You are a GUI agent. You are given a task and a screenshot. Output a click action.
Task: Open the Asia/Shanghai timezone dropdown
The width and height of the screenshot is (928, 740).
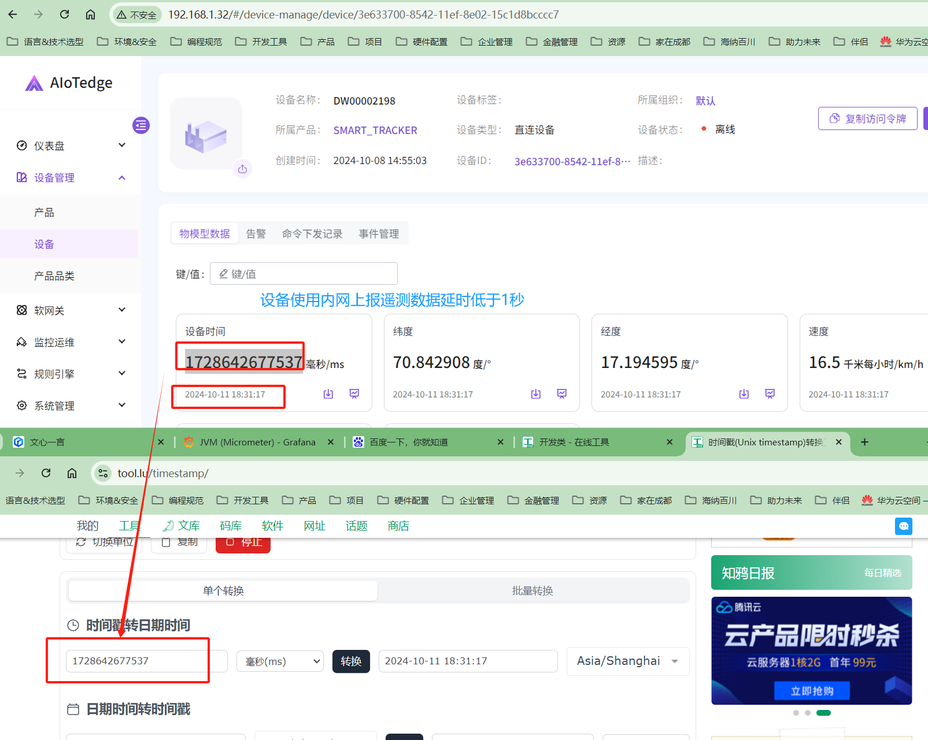click(x=627, y=661)
